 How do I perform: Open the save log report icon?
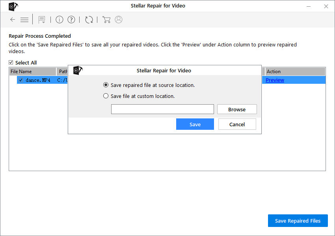[42, 20]
